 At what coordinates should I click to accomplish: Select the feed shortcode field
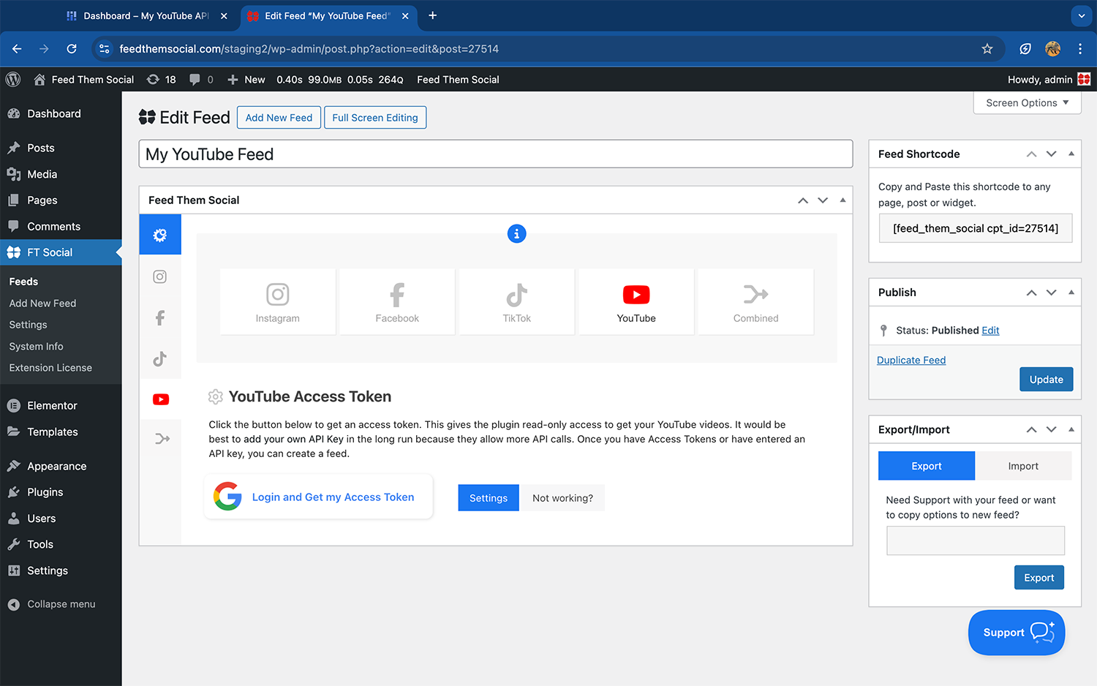tap(976, 228)
